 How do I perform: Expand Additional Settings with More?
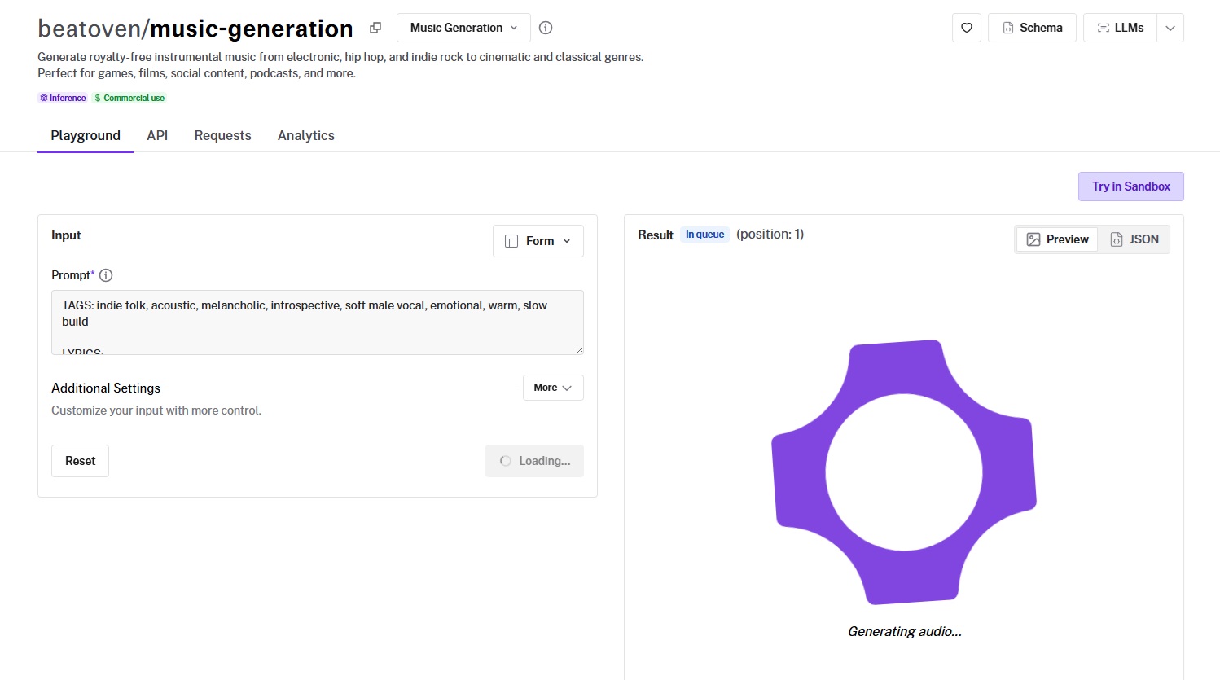553,388
